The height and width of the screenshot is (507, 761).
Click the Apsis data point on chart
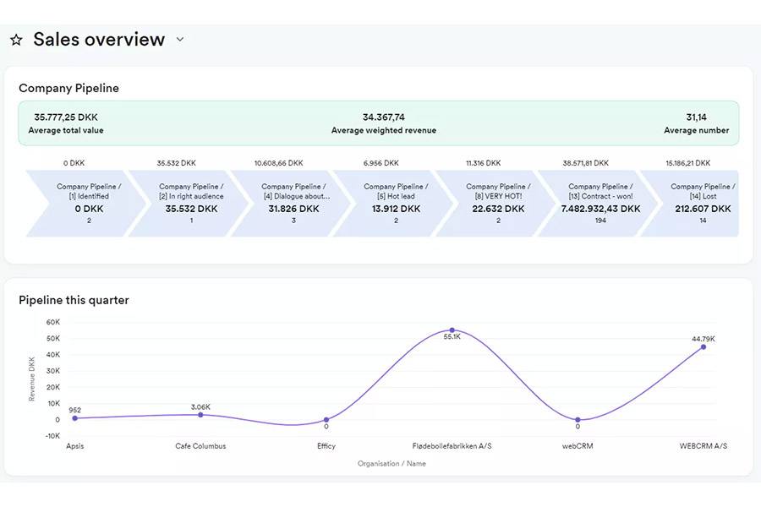click(74, 418)
